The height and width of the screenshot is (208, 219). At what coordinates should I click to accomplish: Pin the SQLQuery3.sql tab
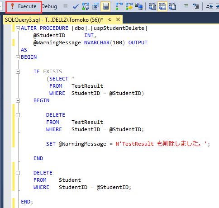pyautogui.click(x=110, y=20)
